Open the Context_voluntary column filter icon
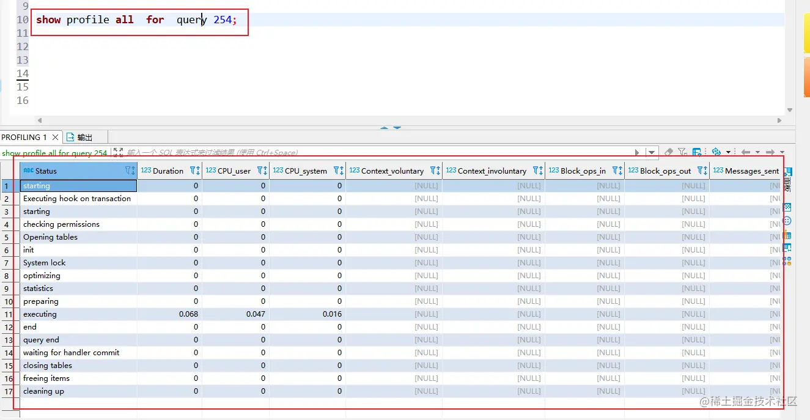 coord(433,171)
